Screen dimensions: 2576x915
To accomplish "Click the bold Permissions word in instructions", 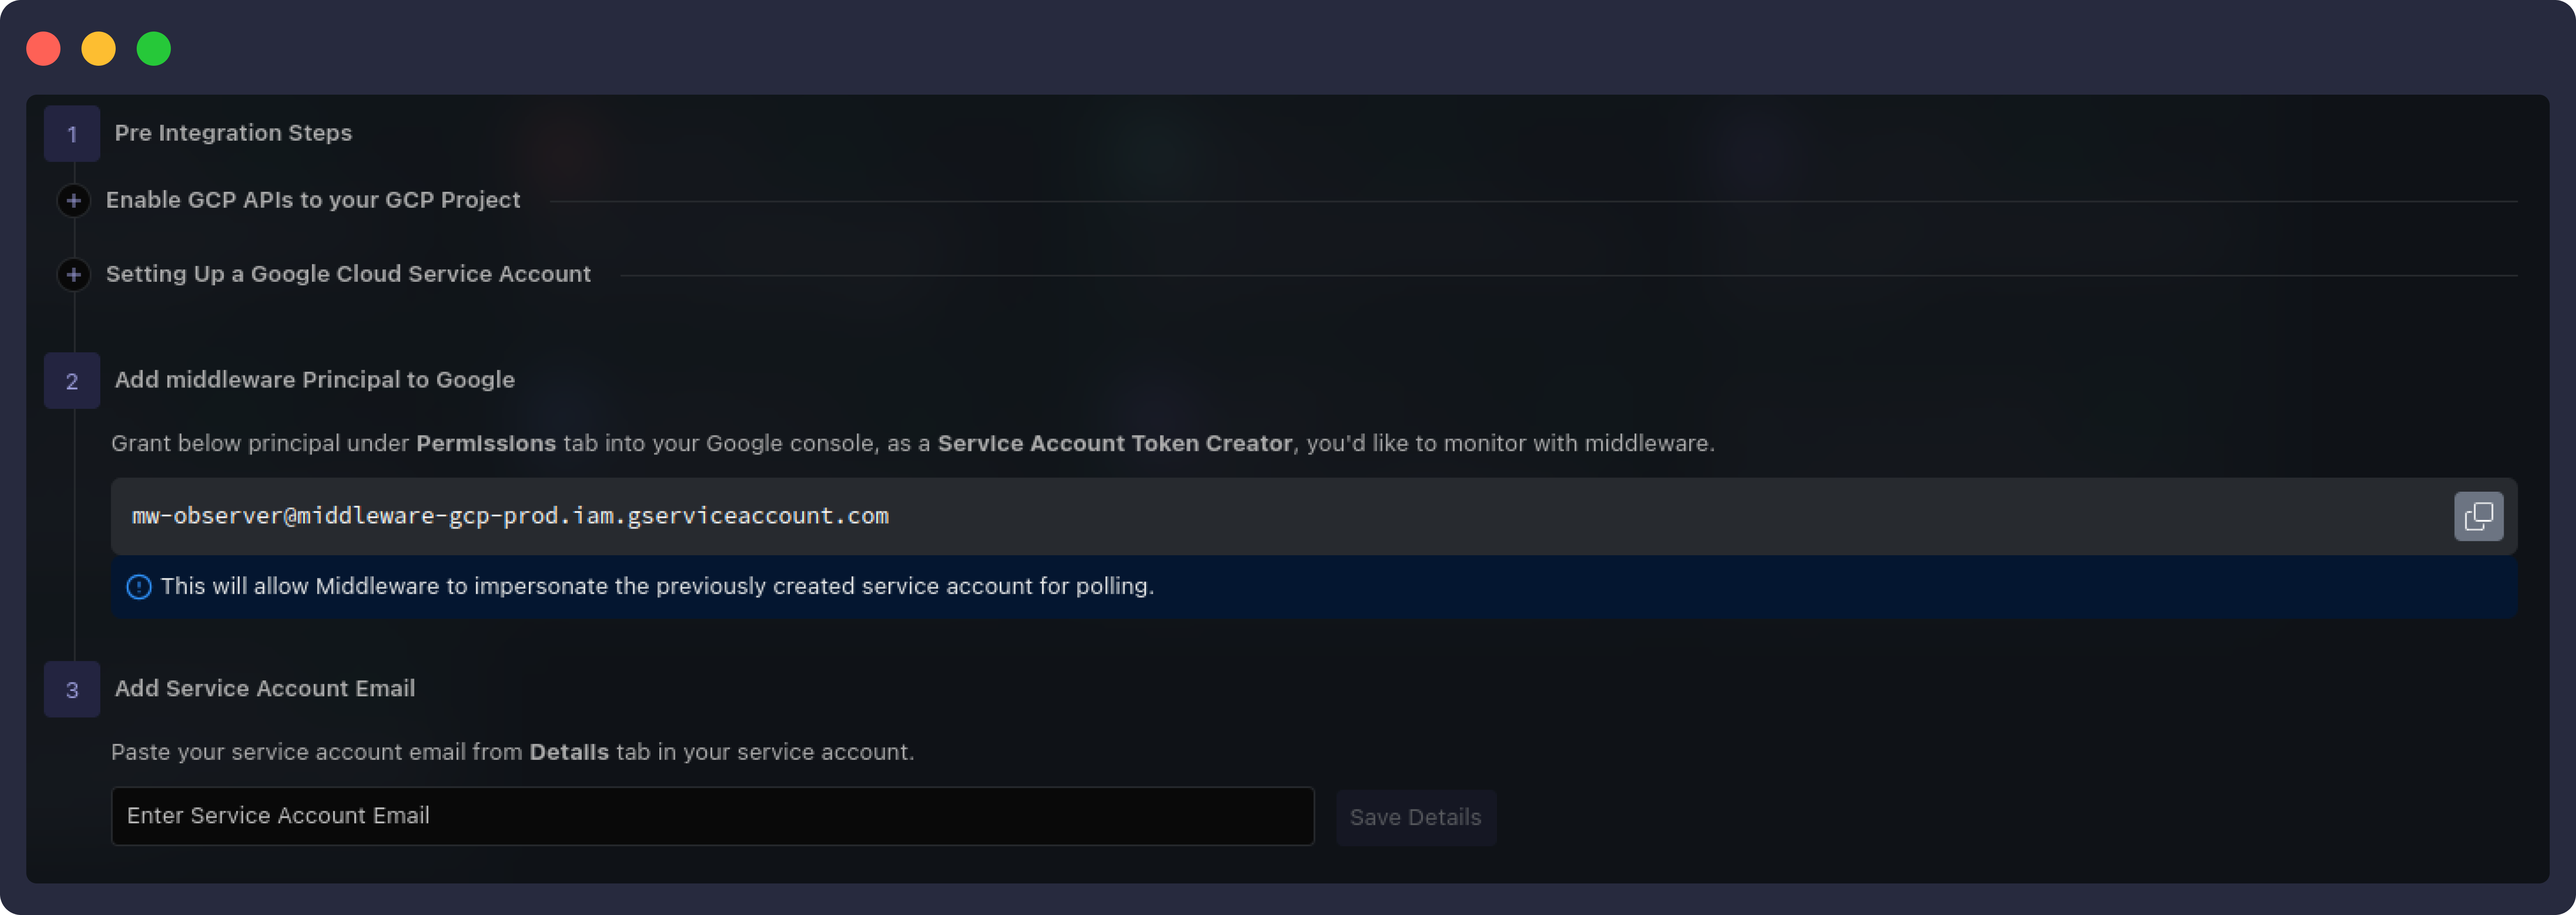I will click(x=485, y=444).
